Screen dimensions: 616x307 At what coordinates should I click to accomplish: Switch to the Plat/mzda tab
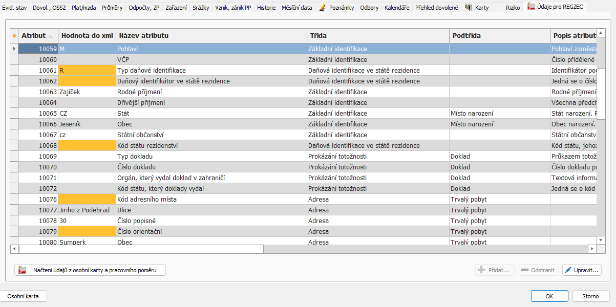tap(83, 8)
